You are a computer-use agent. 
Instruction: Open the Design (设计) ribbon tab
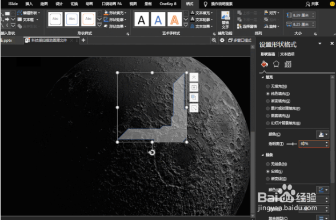click(59, 4)
